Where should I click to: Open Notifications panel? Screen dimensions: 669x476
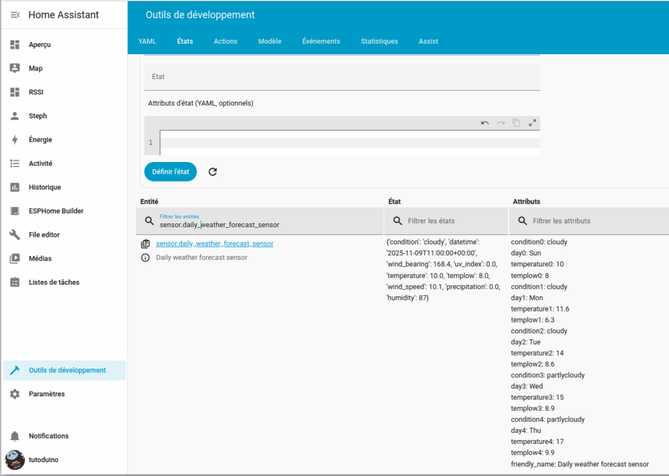48,436
